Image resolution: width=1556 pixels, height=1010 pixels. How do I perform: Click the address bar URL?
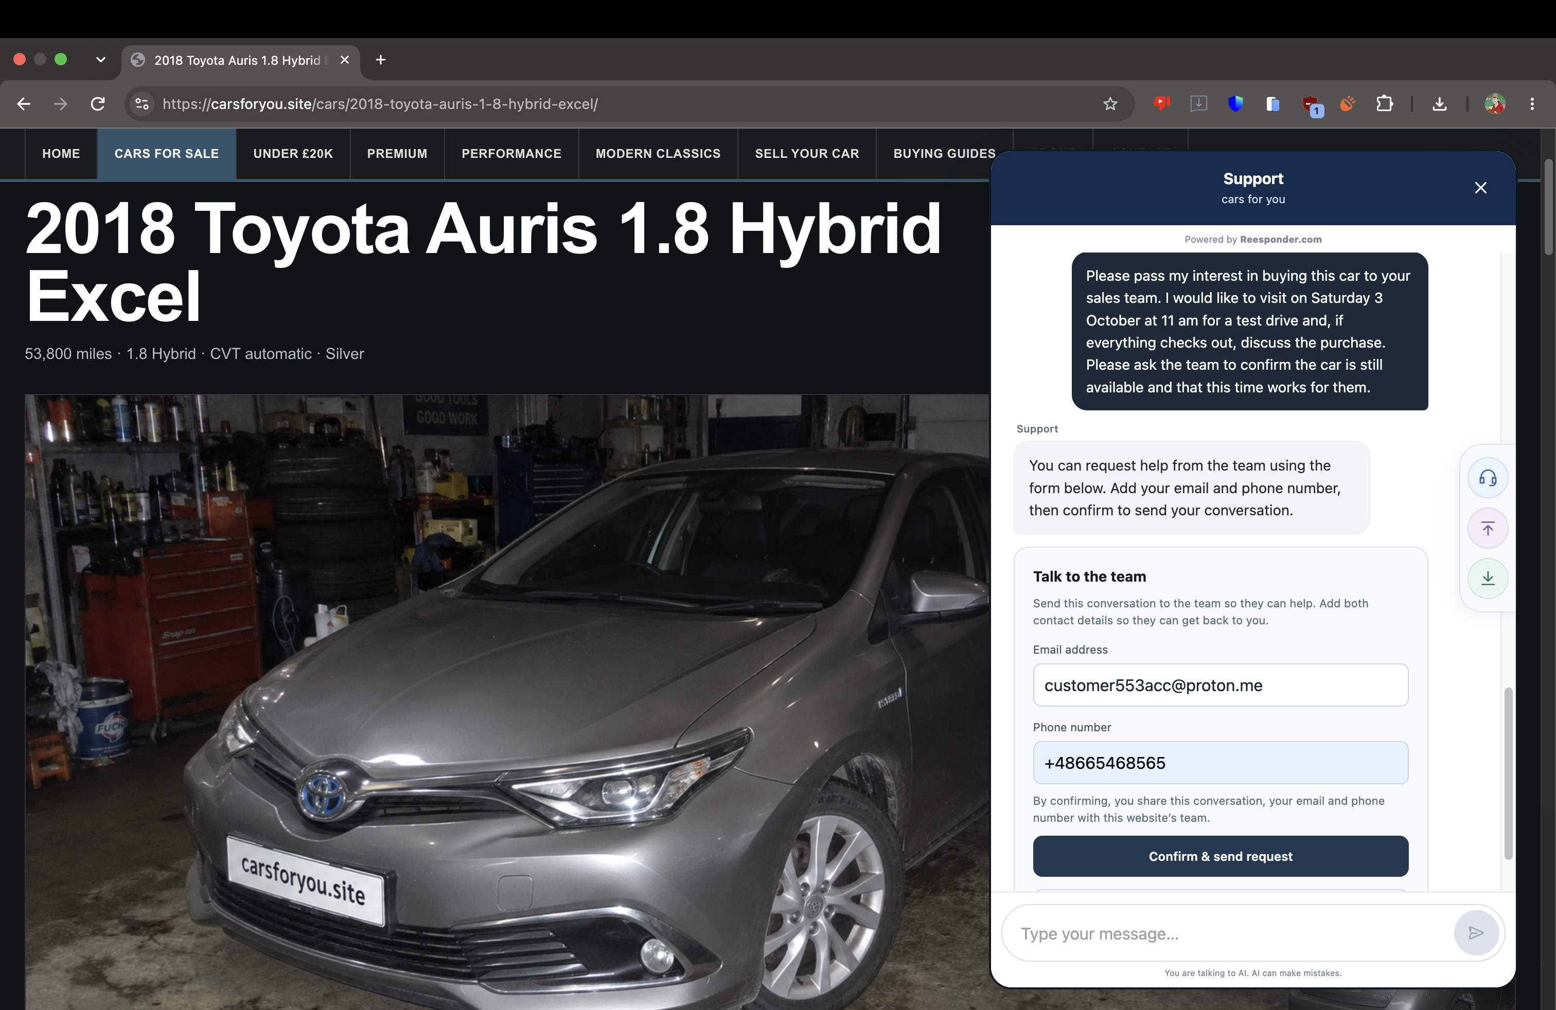tap(380, 104)
